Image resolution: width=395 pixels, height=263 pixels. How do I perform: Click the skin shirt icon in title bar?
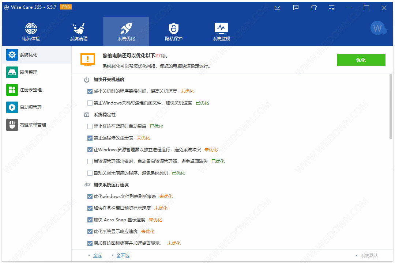(313, 8)
